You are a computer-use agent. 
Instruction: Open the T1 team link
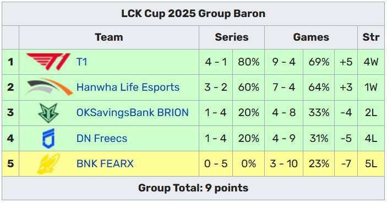pos(81,62)
